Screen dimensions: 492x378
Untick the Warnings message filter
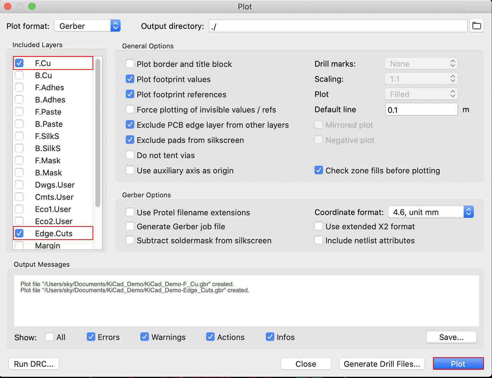(x=145, y=337)
